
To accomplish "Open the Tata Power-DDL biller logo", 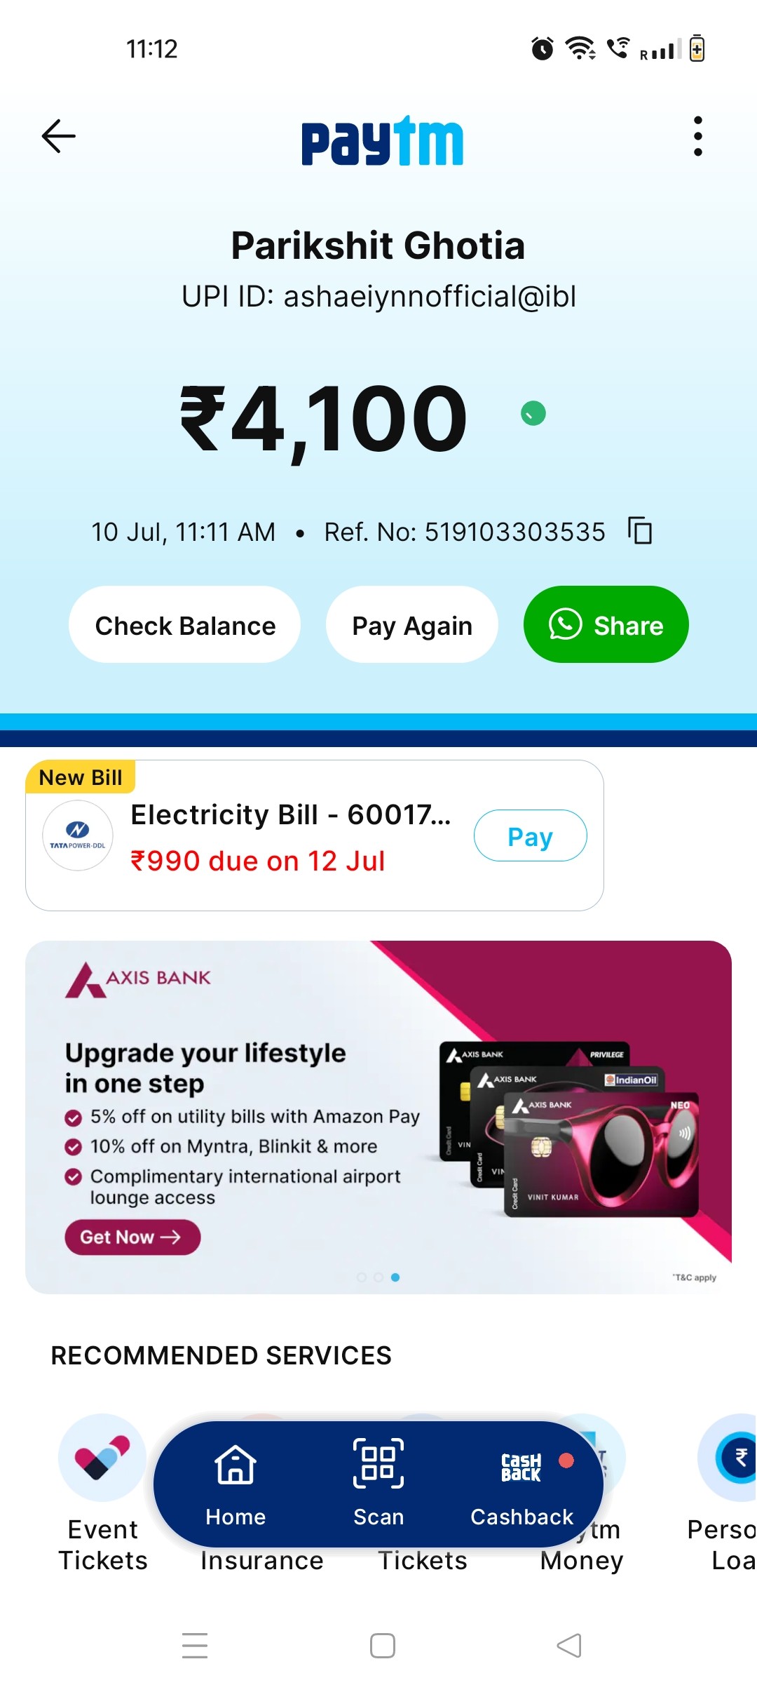I will click(x=78, y=835).
